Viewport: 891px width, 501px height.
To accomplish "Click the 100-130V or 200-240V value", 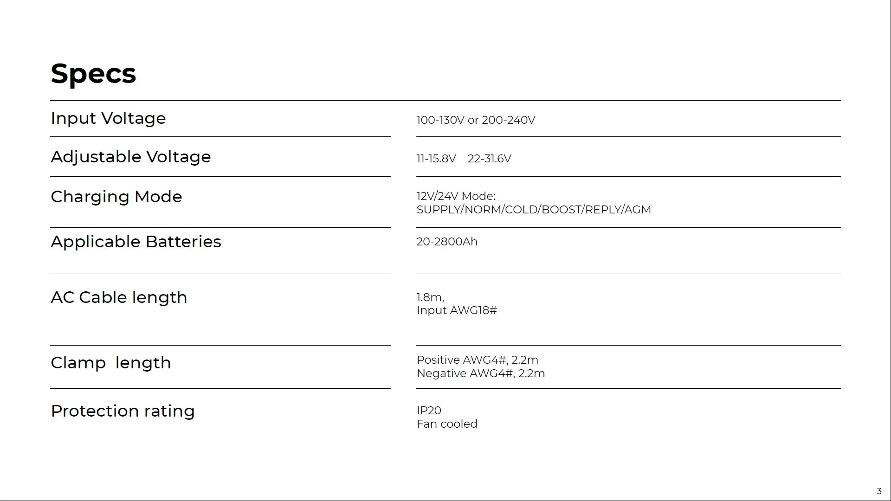I will (x=476, y=120).
